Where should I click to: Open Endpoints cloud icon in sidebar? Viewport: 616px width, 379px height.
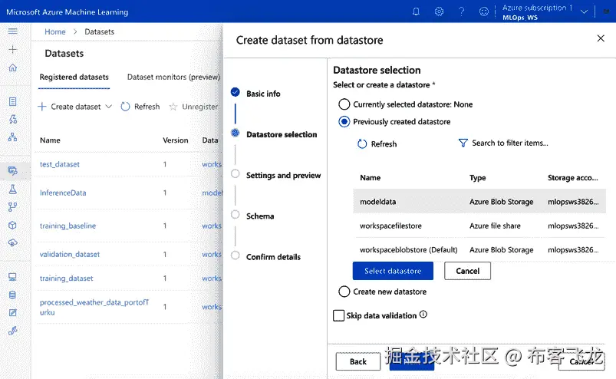click(x=12, y=242)
